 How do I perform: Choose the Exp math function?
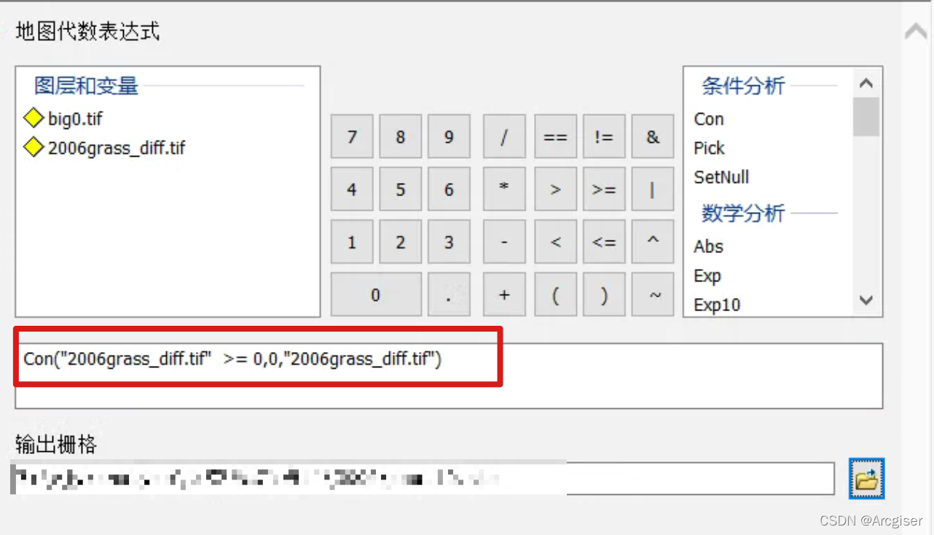707,276
